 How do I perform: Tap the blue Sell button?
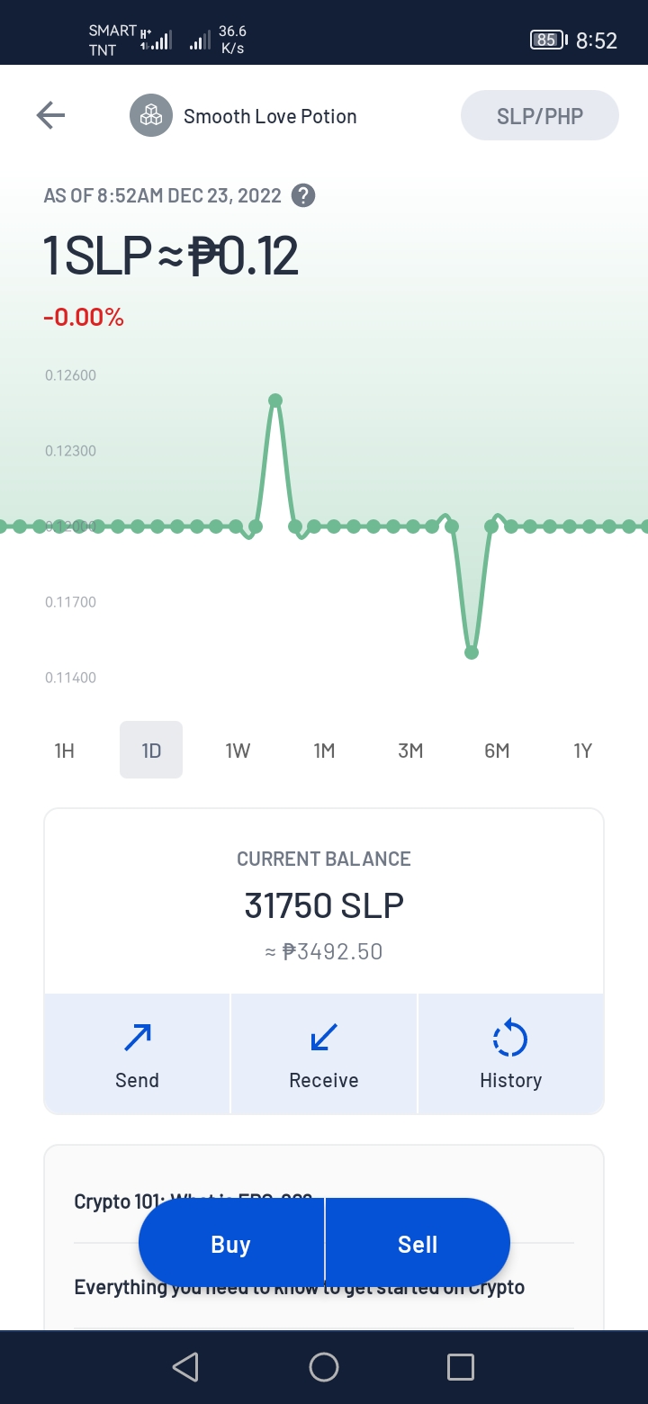[x=418, y=1243]
